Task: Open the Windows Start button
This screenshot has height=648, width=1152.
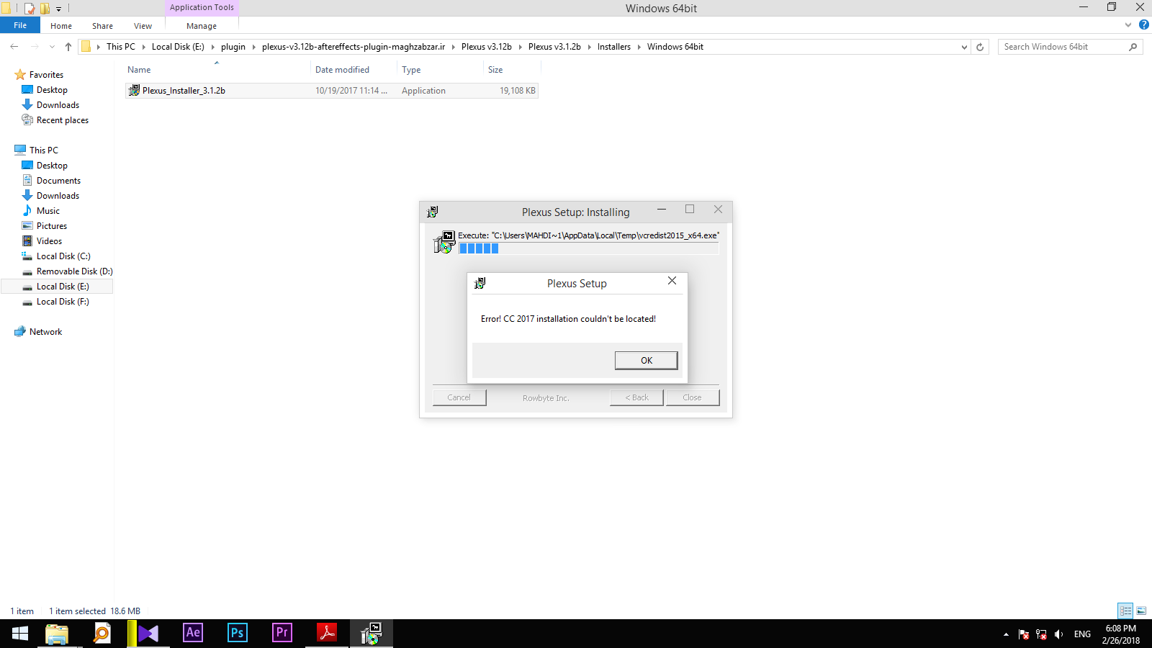Action: (20, 634)
